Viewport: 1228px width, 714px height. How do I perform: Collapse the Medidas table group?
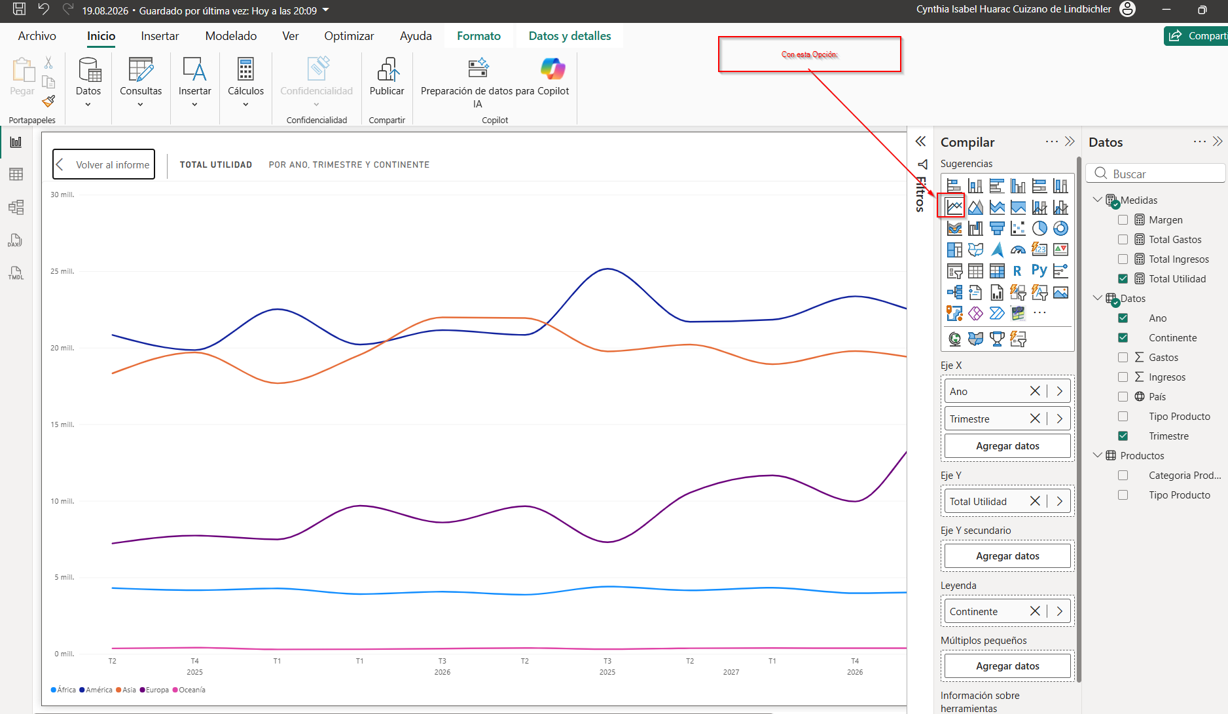1098,200
